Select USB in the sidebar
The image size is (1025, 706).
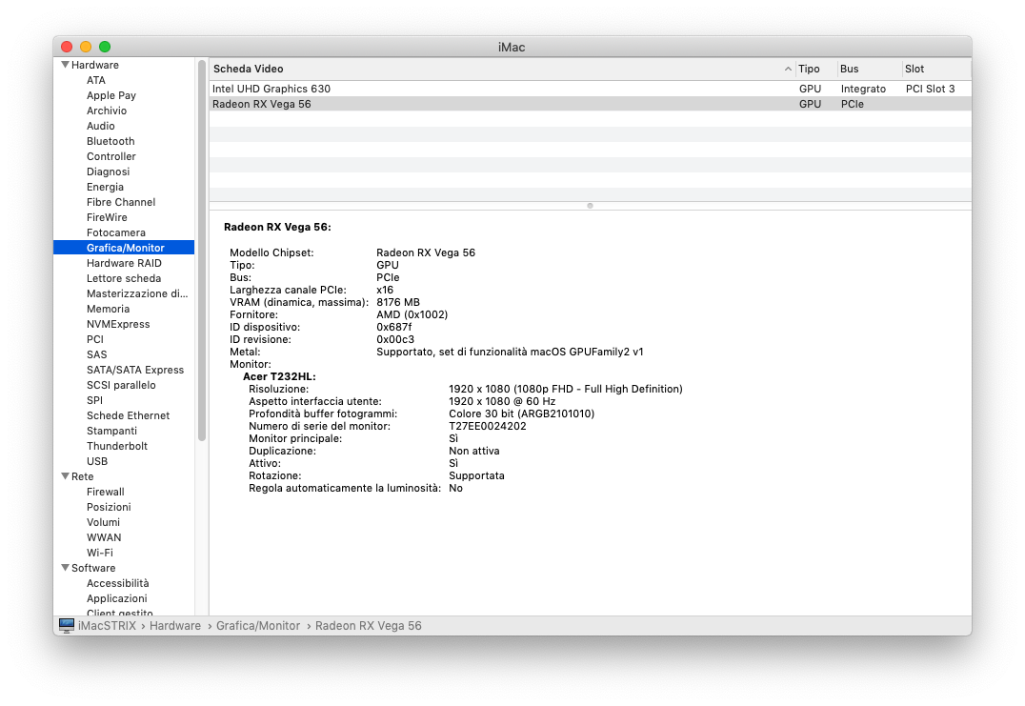[x=97, y=461]
